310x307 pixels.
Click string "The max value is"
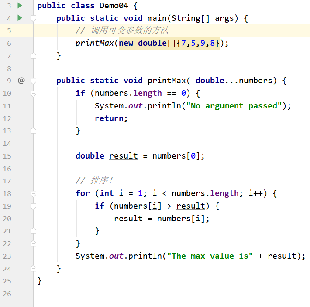coord(210,256)
